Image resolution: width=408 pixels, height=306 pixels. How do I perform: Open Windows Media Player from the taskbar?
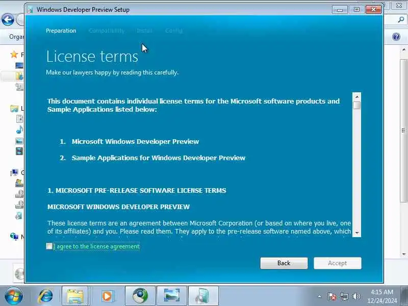point(107,296)
